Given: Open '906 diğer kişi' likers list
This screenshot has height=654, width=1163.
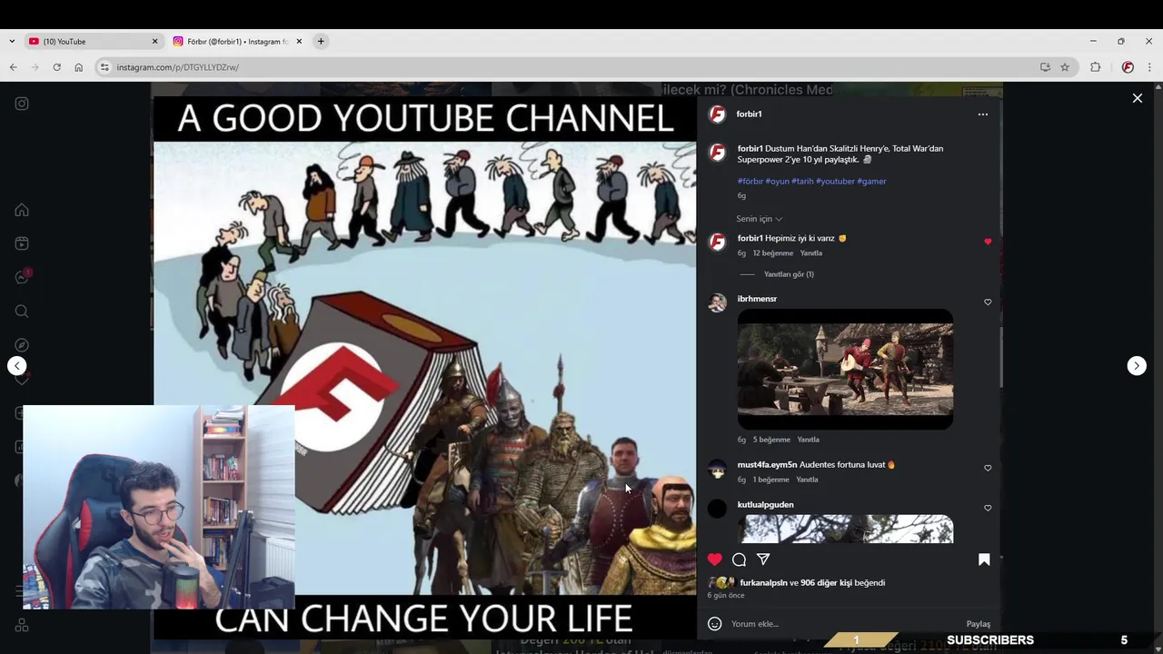Looking at the screenshot, I should click(x=826, y=583).
